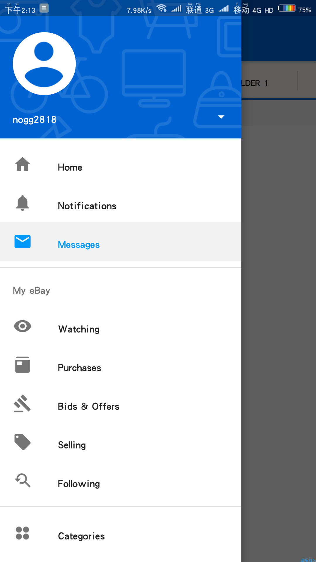Screen dimensions: 316x562
Task: Tap the Watching eye icon
Action: [x=23, y=326]
